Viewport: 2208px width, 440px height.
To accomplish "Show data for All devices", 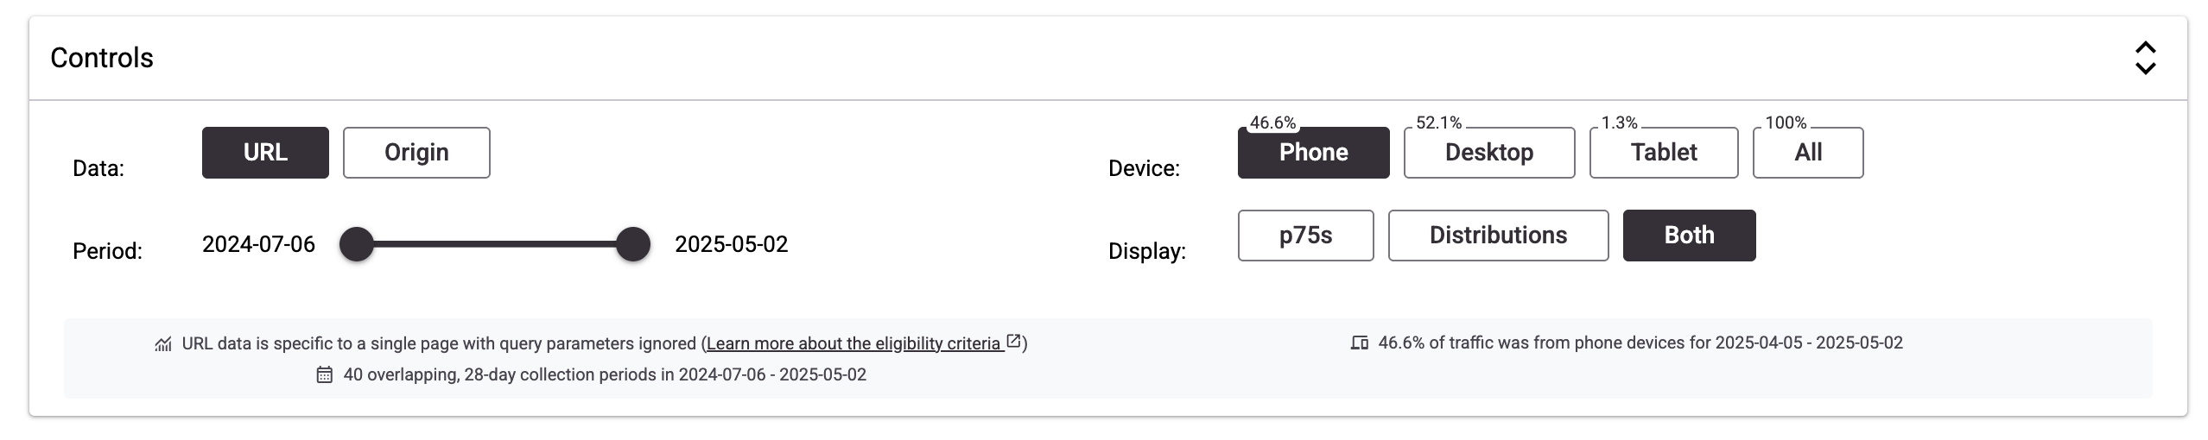I will pyautogui.click(x=1807, y=153).
